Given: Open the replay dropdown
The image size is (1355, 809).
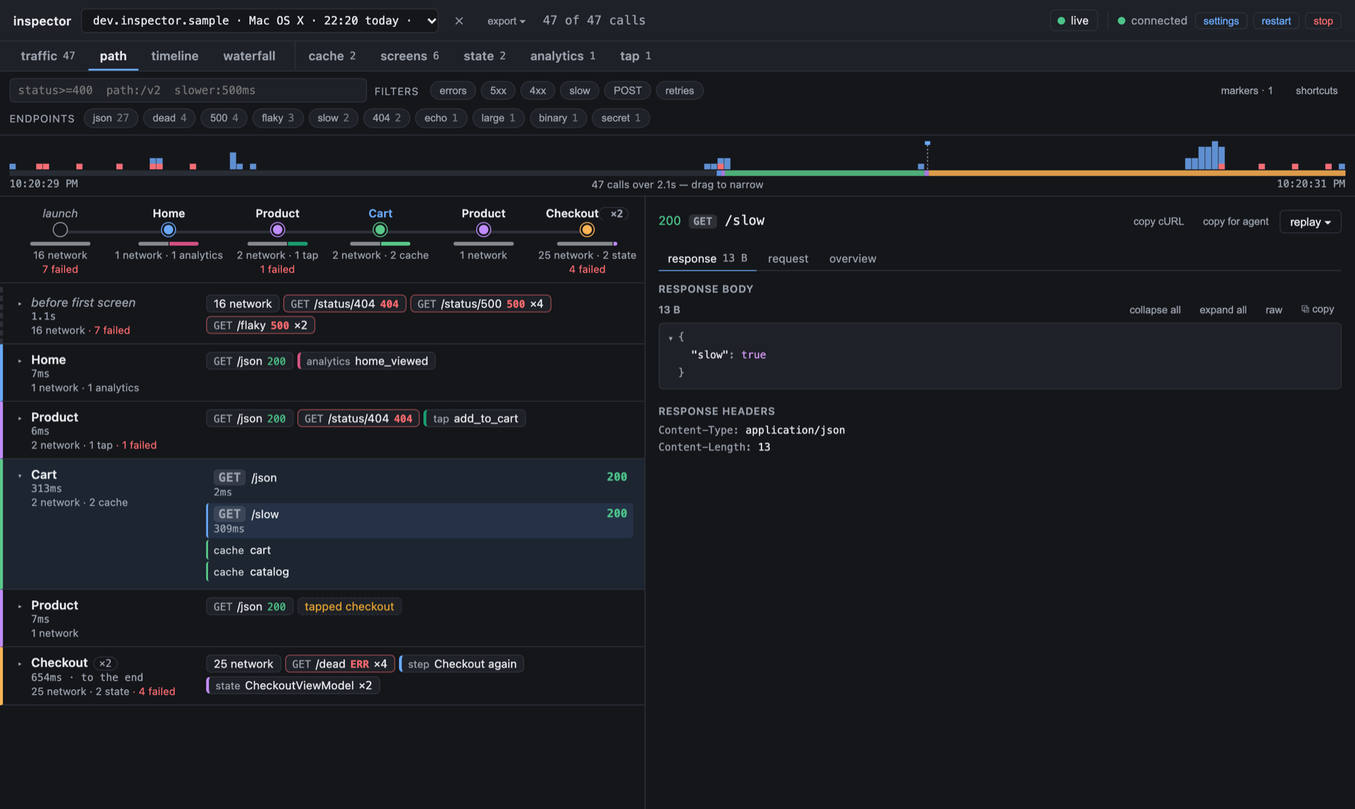Looking at the screenshot, I should [x=1310, y=222].
